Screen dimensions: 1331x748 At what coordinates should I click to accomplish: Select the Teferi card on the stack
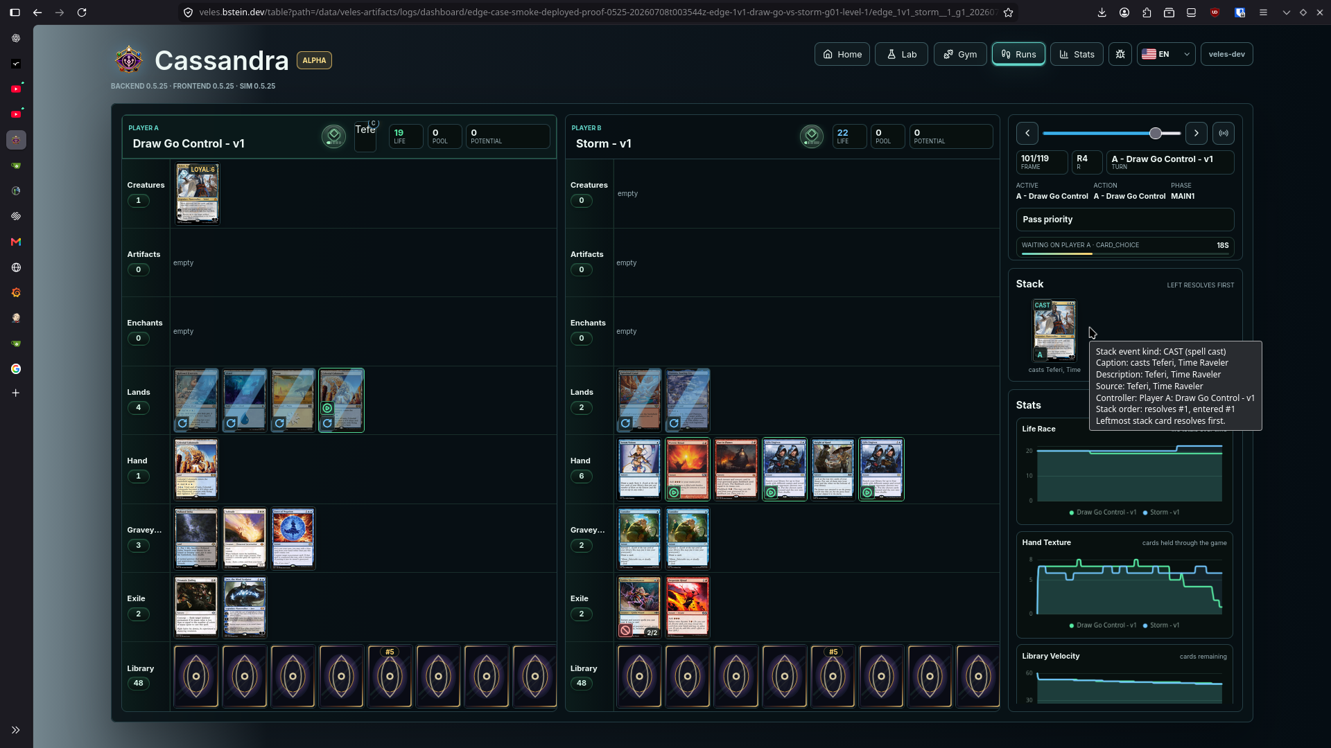pos(1054,330)
